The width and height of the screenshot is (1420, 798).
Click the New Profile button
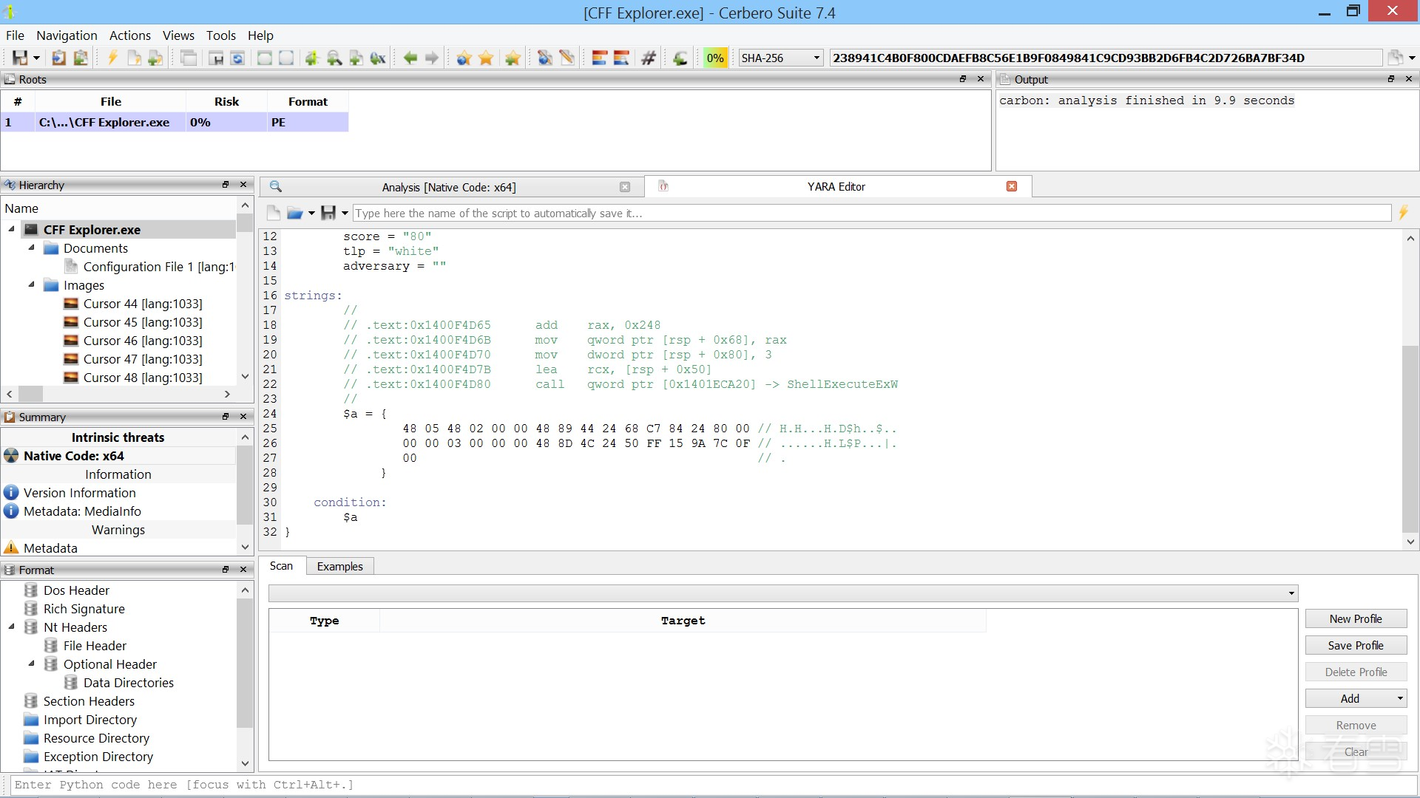point(1355,619)
